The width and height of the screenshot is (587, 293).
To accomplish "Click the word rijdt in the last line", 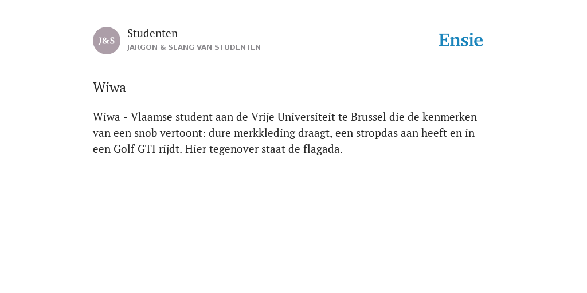I will point(170,149).
